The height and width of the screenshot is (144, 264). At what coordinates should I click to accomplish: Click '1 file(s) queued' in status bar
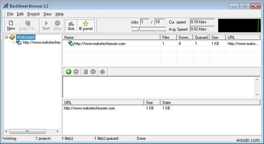pyautogui.click(x=106, y=138)
